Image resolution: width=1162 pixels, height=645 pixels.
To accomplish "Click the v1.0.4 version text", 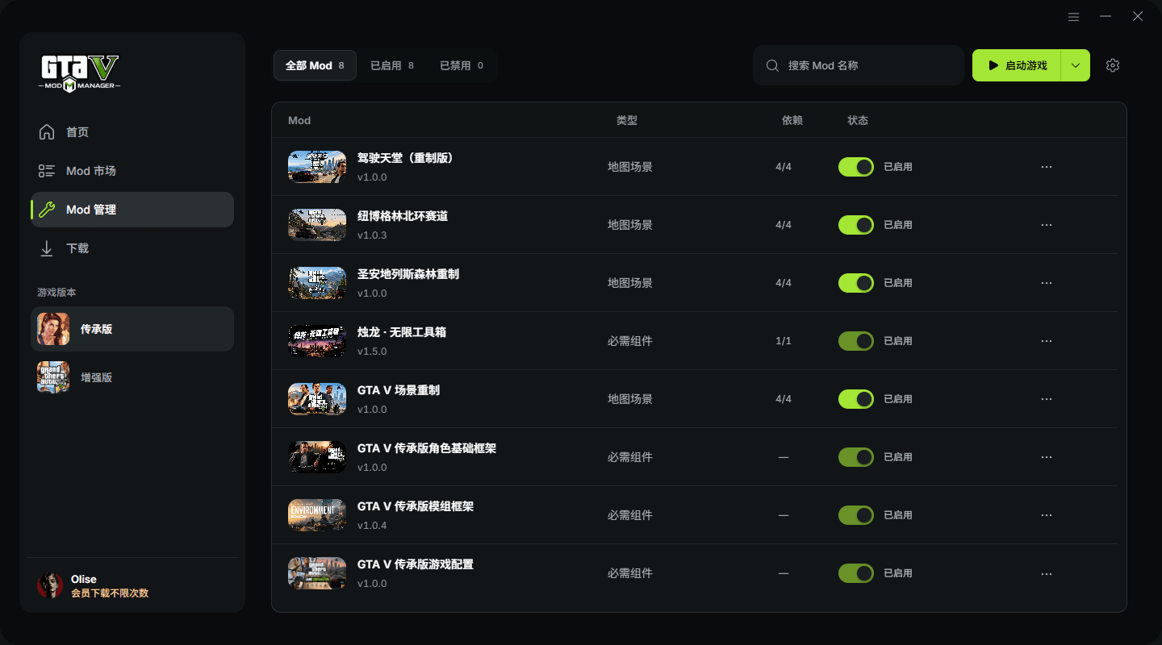I will click(372, 526).
